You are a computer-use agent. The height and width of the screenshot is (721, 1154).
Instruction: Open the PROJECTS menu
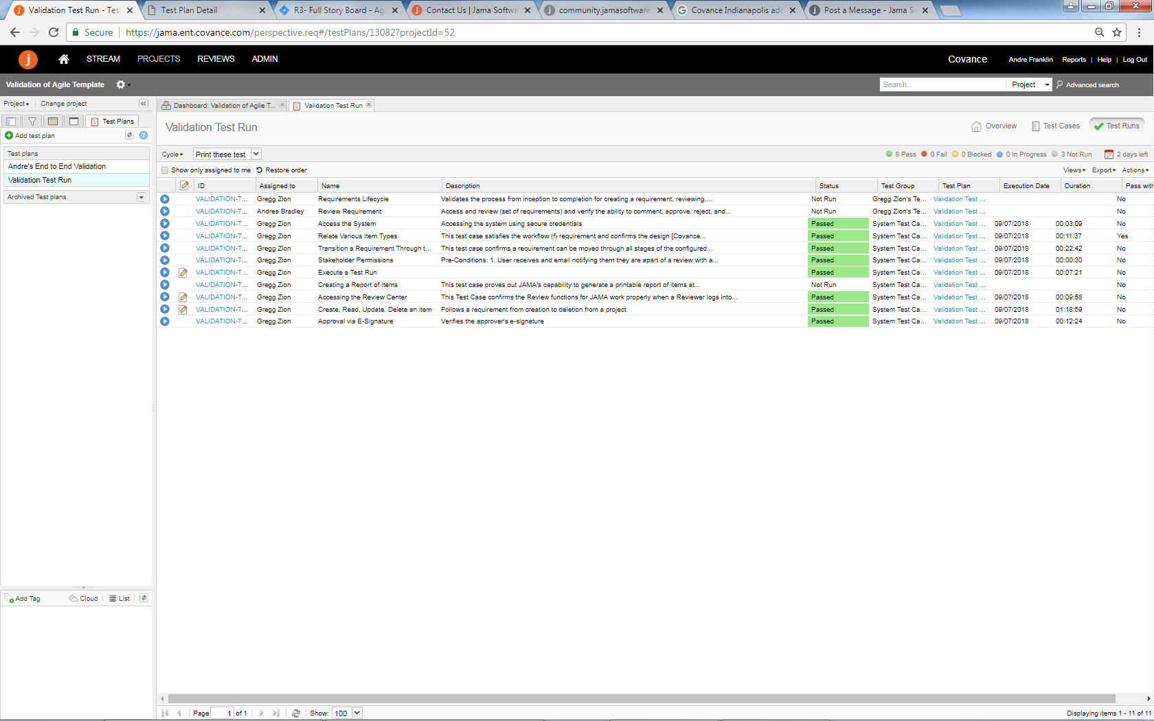(x=159, y=59)
